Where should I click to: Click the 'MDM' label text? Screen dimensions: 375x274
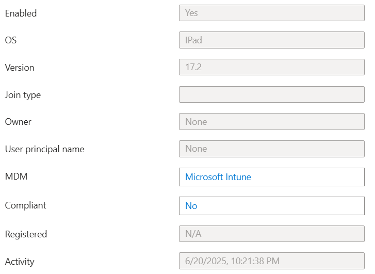16,176
